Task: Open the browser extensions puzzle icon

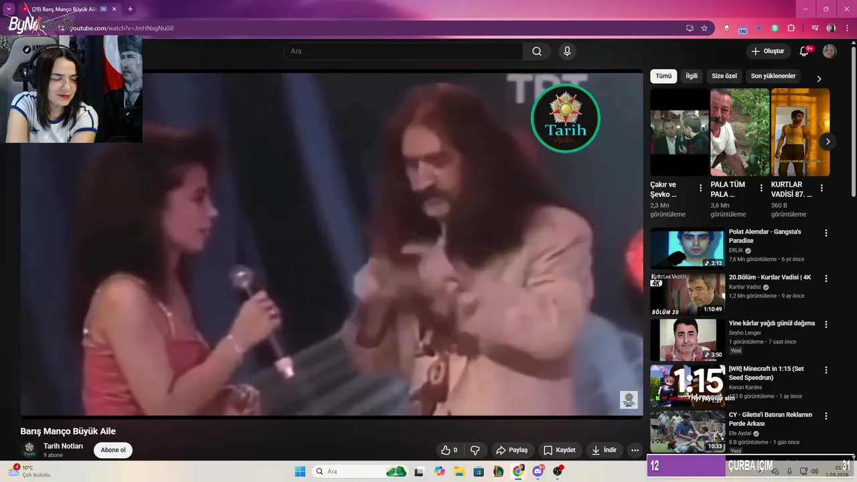Action: [791, 28]
